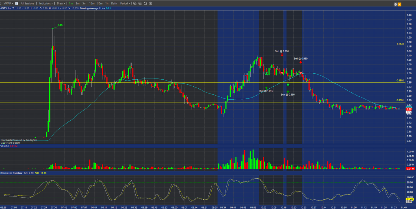Click the Volume panel label
This screenshot has height=209, width=416.
[x=4, y=146]
